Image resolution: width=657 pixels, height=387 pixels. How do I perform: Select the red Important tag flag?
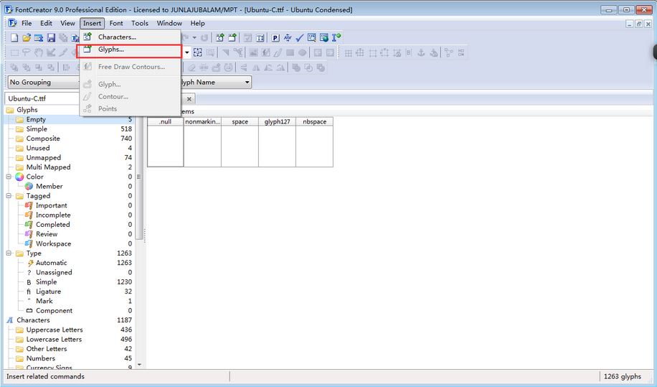[29, 205]
